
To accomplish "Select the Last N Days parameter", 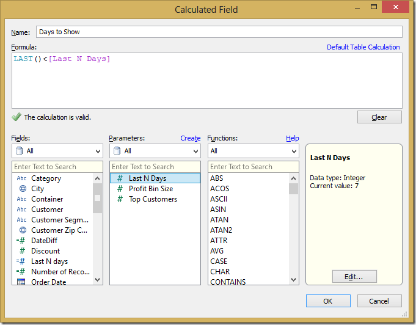I will click(147, 178).
